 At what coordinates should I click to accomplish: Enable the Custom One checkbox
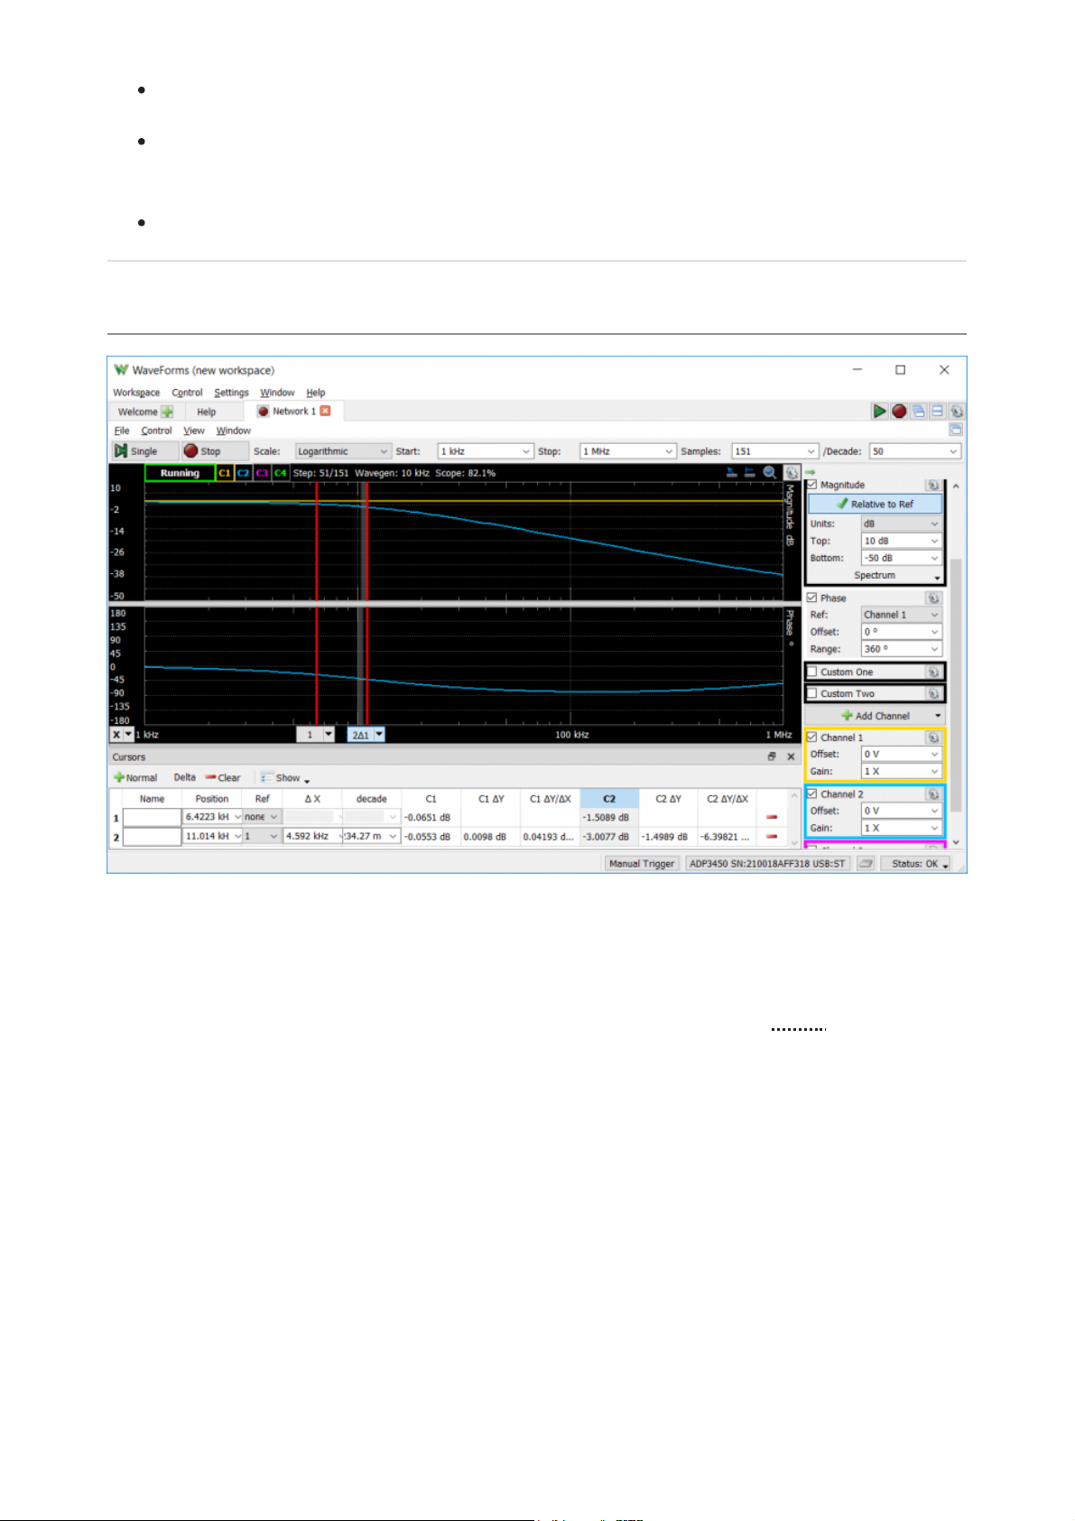point(811,672)
